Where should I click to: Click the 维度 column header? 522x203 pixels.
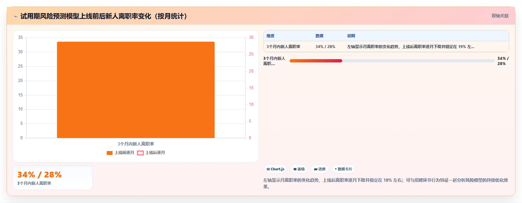point(270,36)
